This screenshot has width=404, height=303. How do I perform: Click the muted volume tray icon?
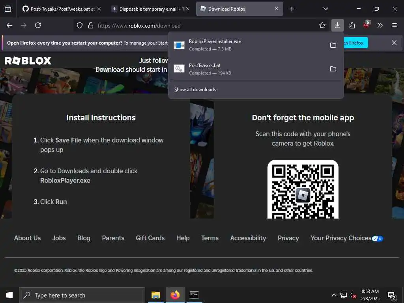353,295
